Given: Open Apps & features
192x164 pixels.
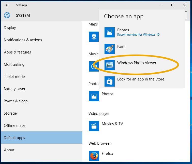Looking at the screenshot, I should coord(42,52).
